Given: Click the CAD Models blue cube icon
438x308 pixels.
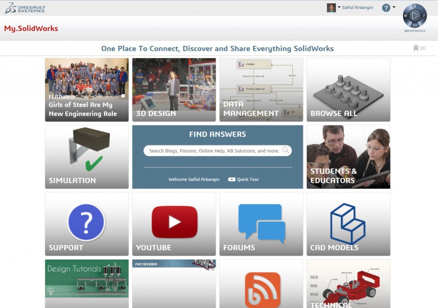Looking at the screenshot, I should click(348, 224).
